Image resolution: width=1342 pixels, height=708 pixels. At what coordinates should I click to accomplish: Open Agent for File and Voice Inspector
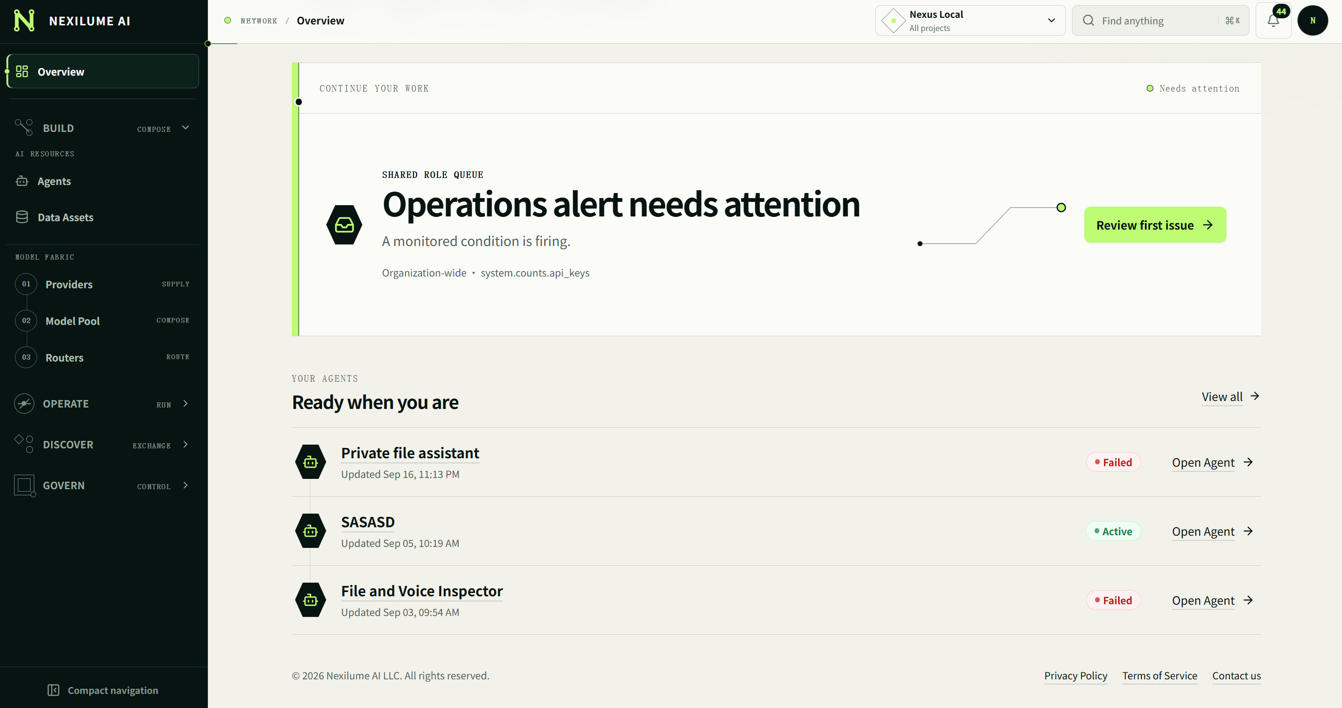coord(1212,600)
